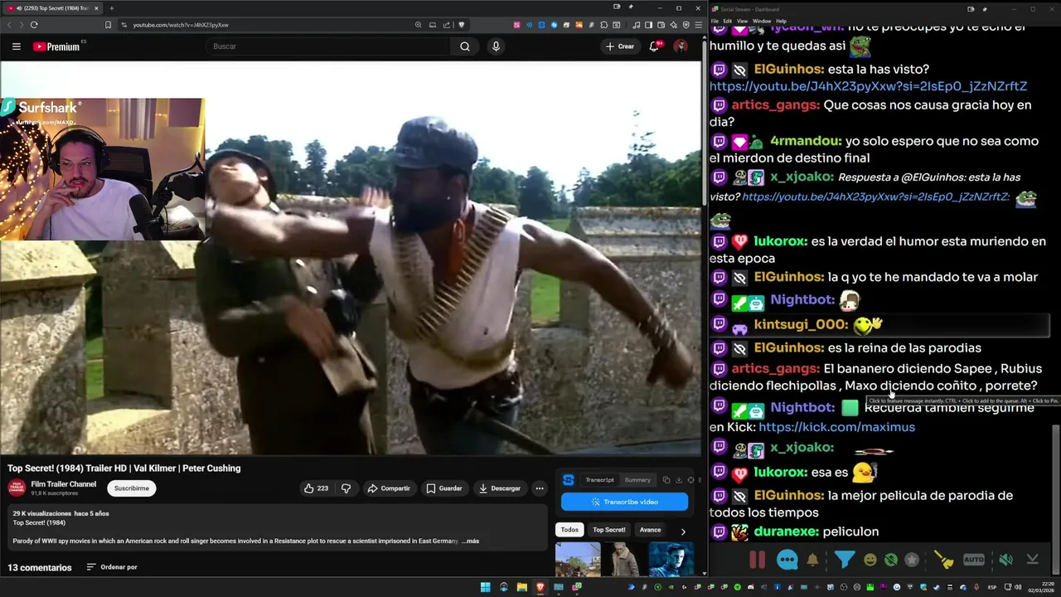1061x597 pixels.
Task: Open YouTube guide hamburger menu
Action: [16, 46]
